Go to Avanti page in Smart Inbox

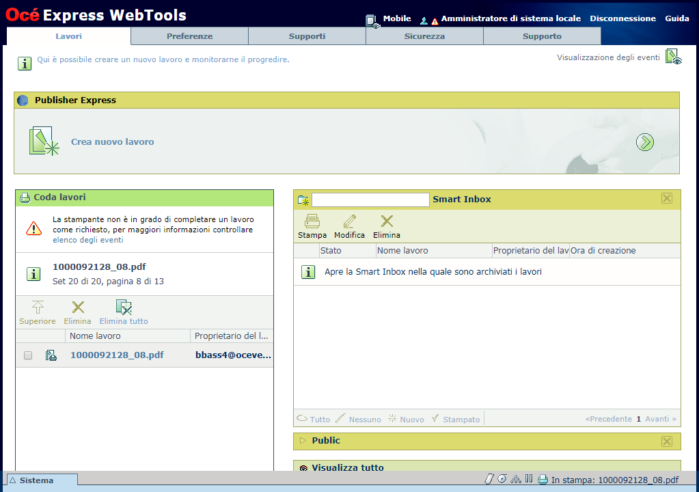click(x=661, y=419)
